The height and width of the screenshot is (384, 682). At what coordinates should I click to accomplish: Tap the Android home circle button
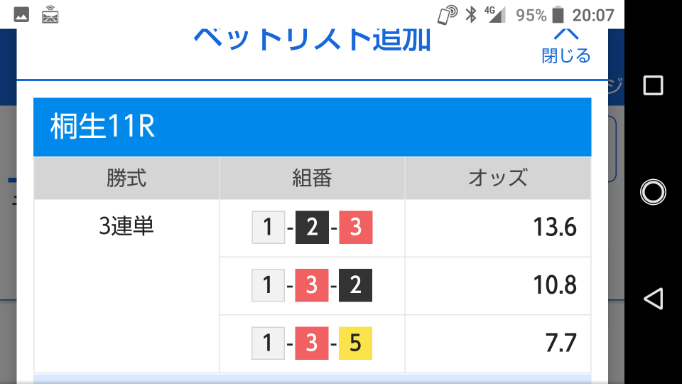(653, 191)
